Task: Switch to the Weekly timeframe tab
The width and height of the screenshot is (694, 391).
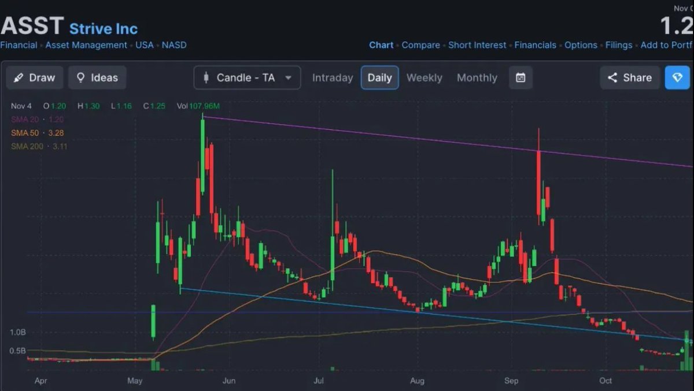Action: pyautogui.click(x=424, y=77)
